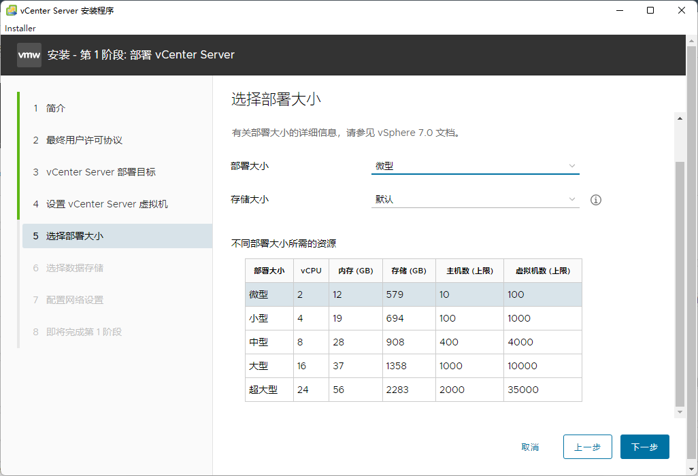Image resolution: width=698 pixels, height=476 pixels.
Task: Open the 部署大小 dropdown showing 微型
Action: point(475,166)
